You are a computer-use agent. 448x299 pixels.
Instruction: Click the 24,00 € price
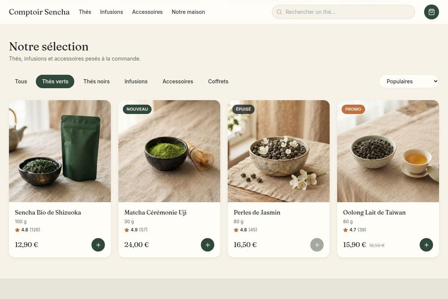click(137, 245)
